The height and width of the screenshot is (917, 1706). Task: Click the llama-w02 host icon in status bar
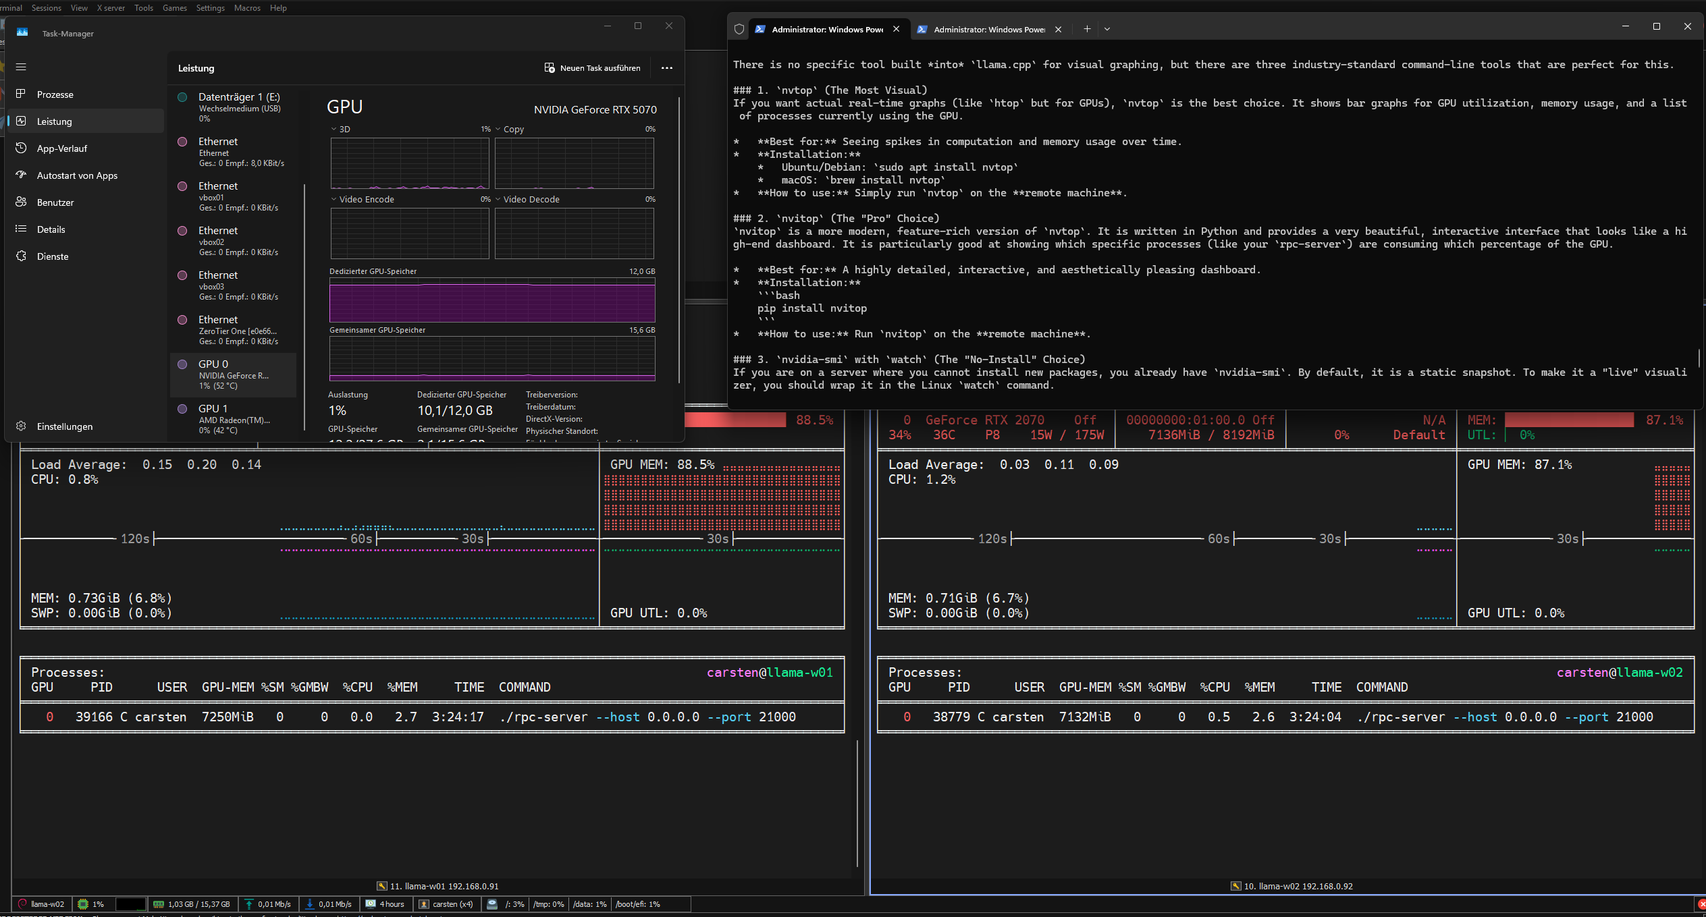pyautogui.click(x=22, y=904)
